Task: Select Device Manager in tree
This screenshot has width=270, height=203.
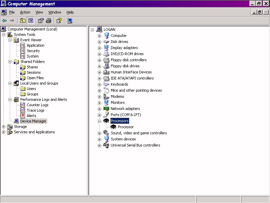Action: coord(33,121)
